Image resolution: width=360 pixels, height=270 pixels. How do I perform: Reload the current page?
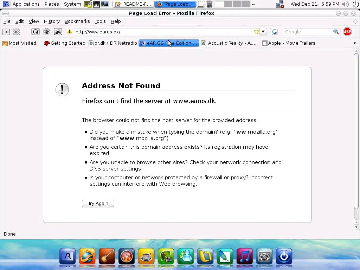coord(36,32)
